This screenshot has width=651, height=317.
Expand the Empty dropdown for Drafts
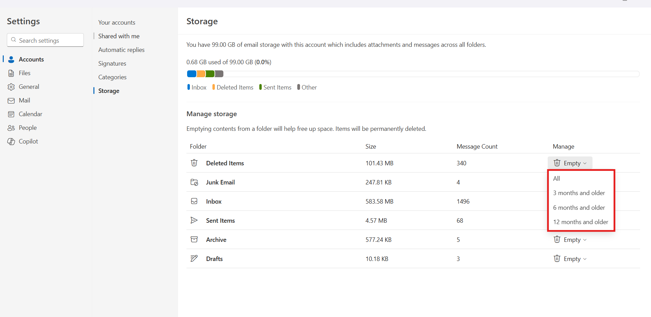(x=570, y=259)
